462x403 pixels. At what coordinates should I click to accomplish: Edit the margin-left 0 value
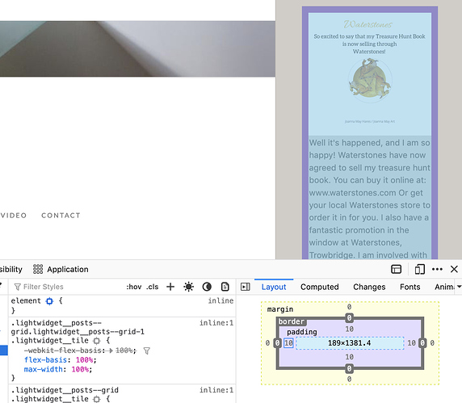(267, 343)
